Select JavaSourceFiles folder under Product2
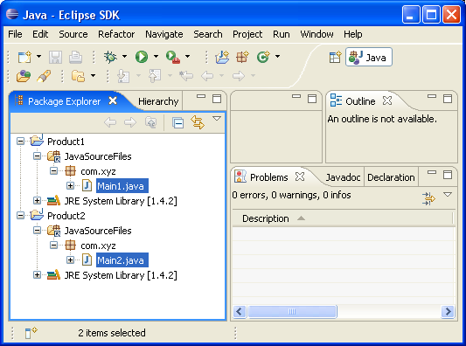Viewport: 466px width, 346px height. point(98,231)
